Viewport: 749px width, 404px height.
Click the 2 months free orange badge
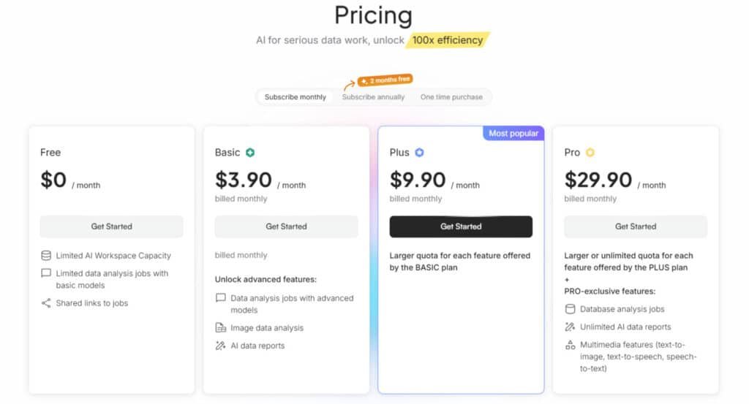point(385,81)
